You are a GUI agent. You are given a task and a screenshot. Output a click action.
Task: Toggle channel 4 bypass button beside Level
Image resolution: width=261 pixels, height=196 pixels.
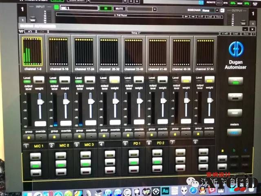(114, 80)
